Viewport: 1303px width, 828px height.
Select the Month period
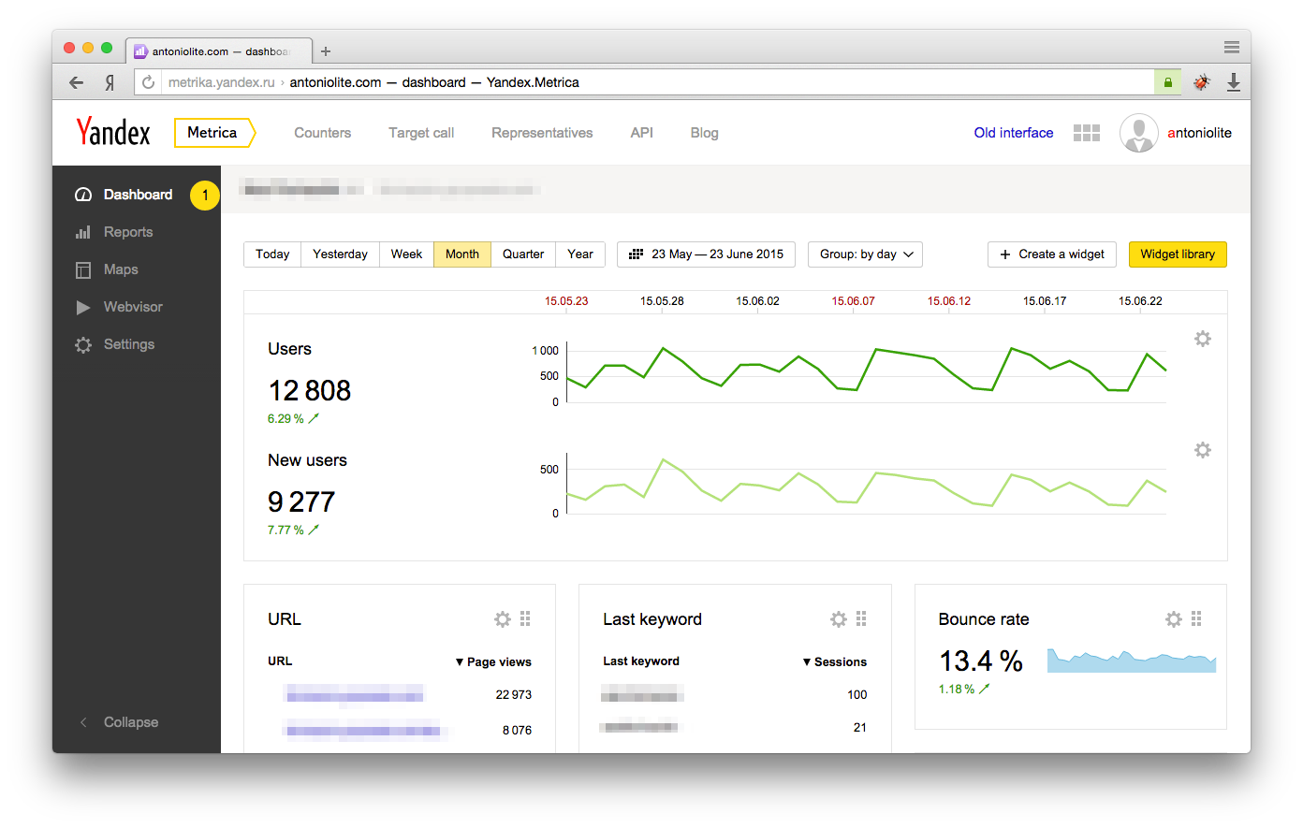point(462,254)
